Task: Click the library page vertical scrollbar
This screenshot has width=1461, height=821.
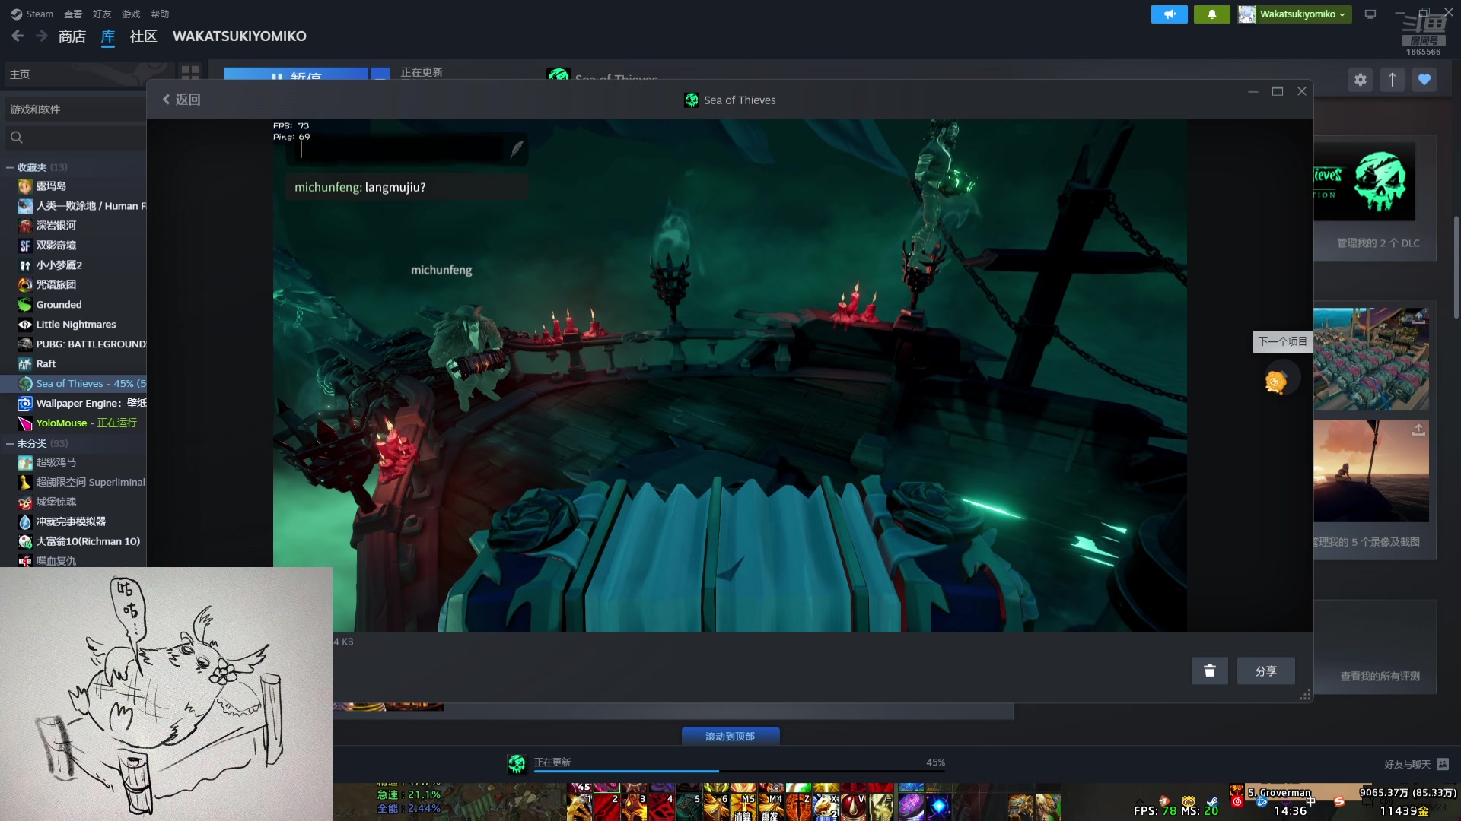Action: coord(1456,266)
